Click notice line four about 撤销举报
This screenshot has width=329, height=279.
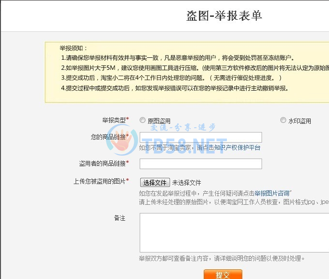click(x=174, y=88)
